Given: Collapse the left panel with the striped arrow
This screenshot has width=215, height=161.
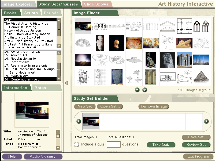Looking at the screenshot, I should (x=67, y=83).
